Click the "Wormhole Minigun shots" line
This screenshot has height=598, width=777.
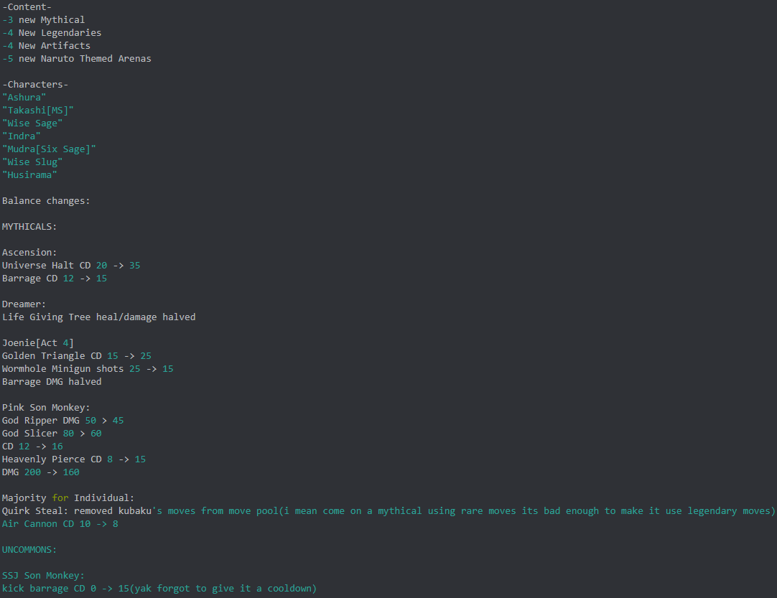[88, 369]
